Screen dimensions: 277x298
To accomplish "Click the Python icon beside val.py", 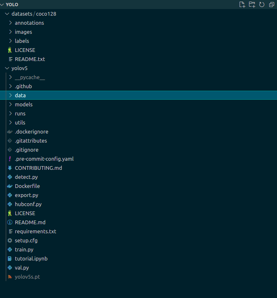I will (10, 267).
